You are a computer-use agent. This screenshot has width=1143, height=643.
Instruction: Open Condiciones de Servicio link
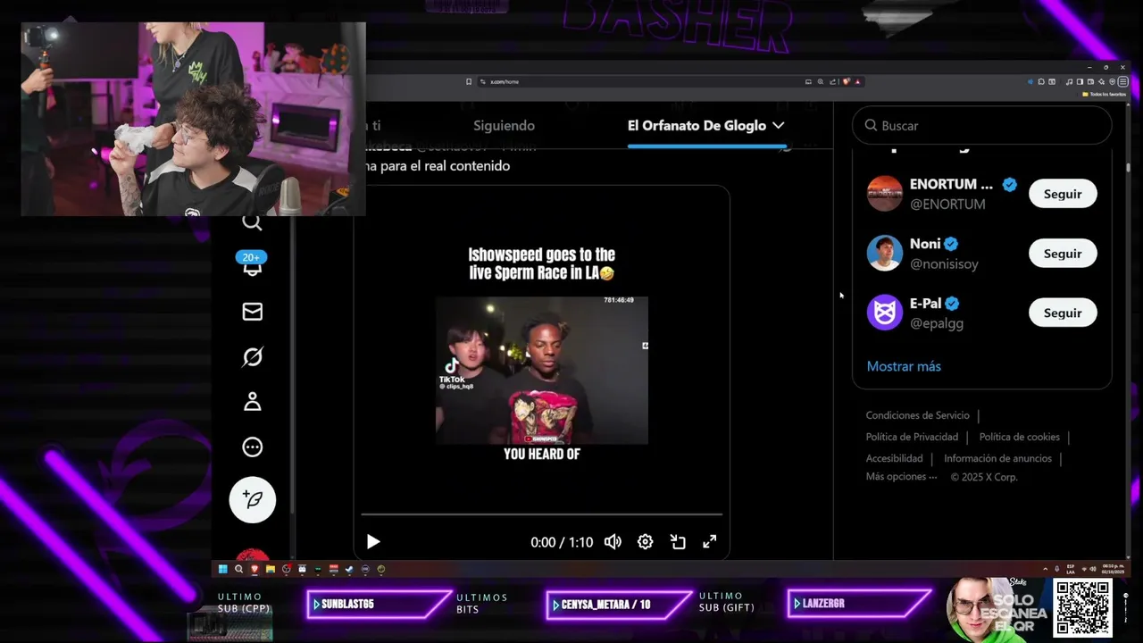click(917, 415)
